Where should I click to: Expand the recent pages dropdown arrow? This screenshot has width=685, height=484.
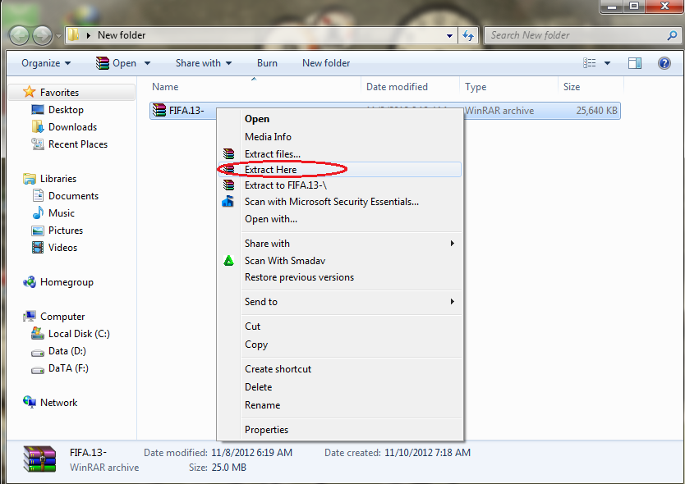coord(58,36)
